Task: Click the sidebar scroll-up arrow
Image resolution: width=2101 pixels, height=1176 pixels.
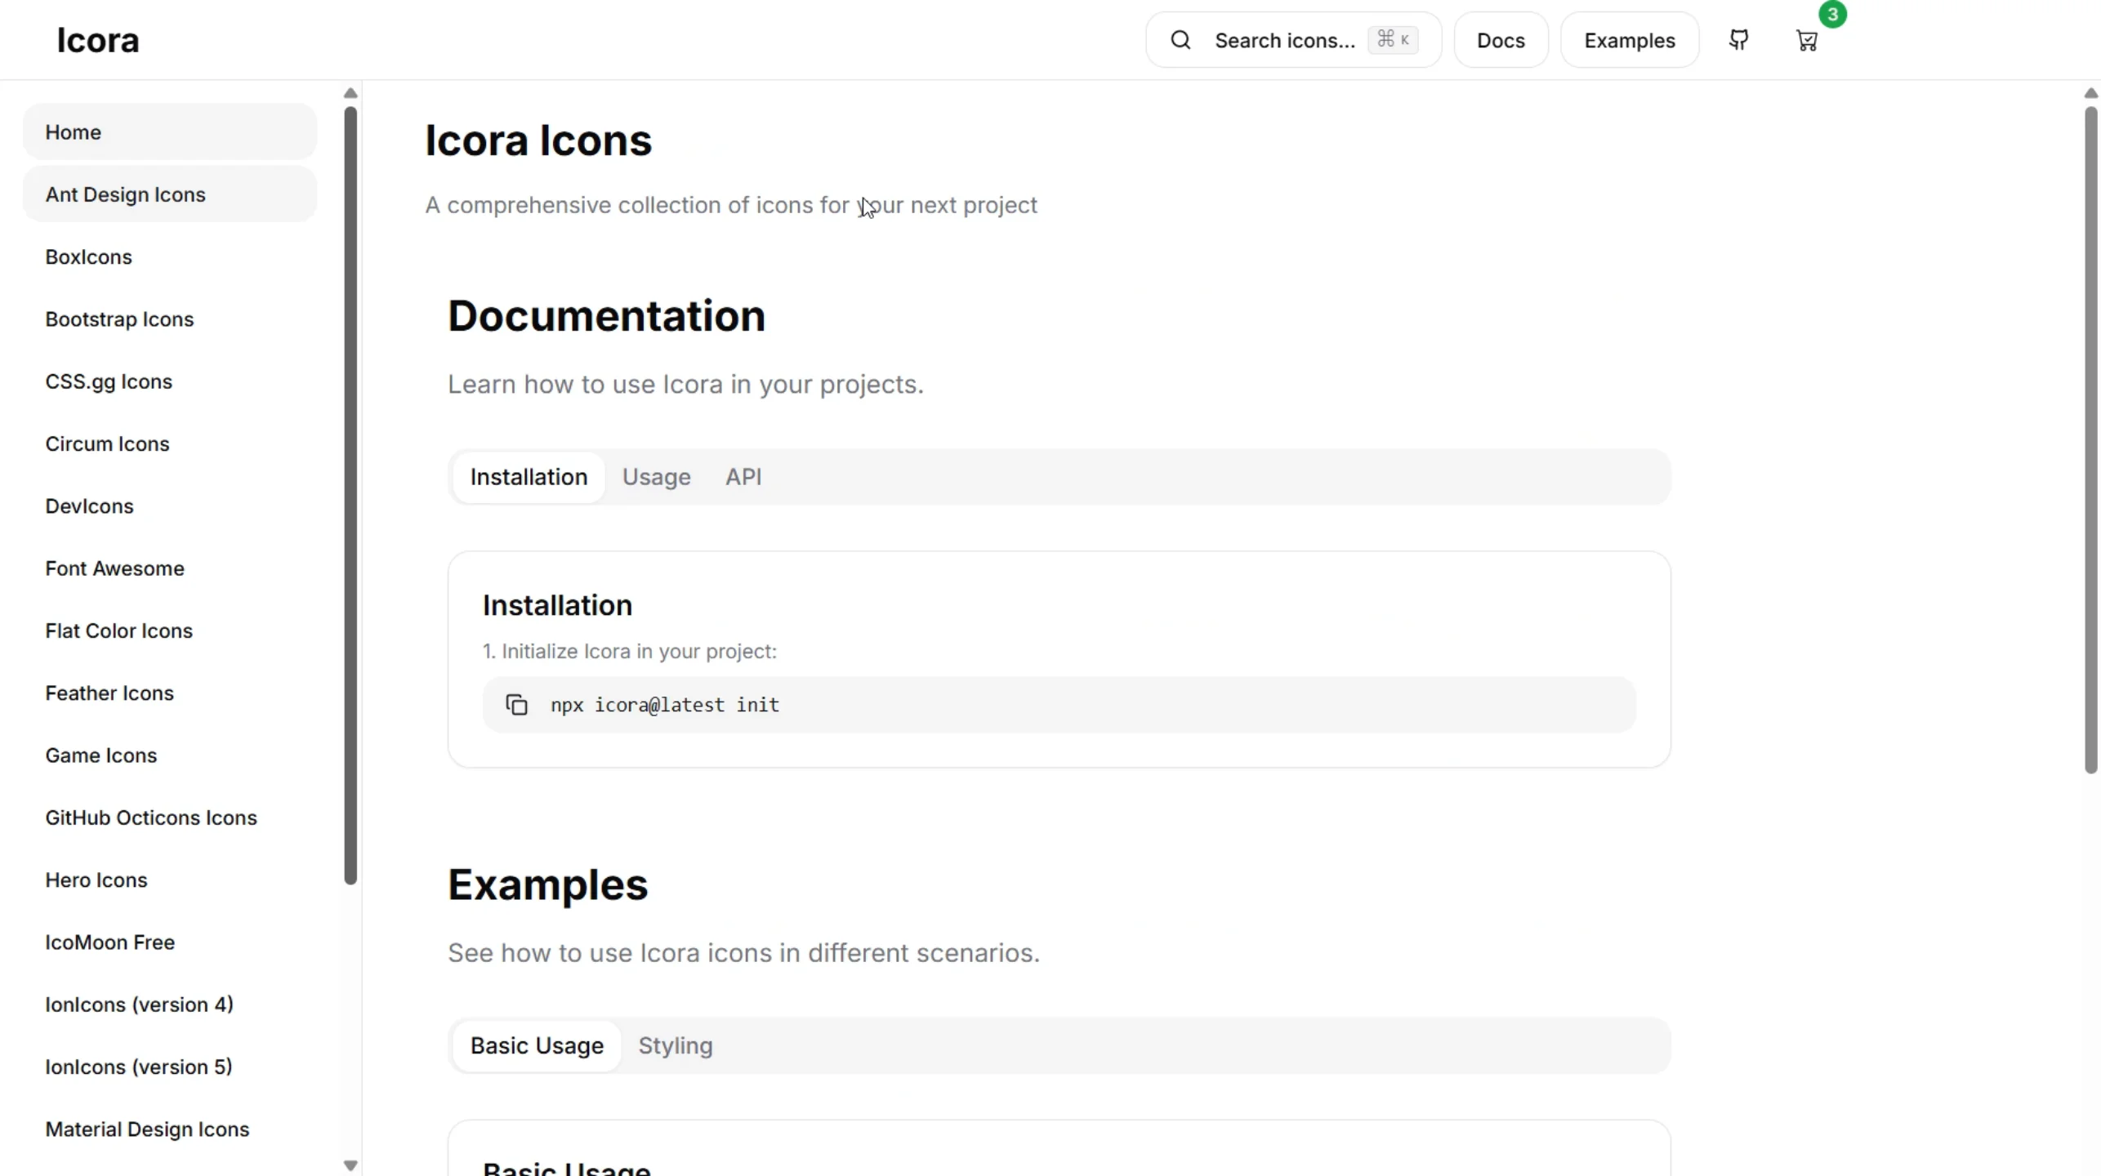Action: [350, 92]
